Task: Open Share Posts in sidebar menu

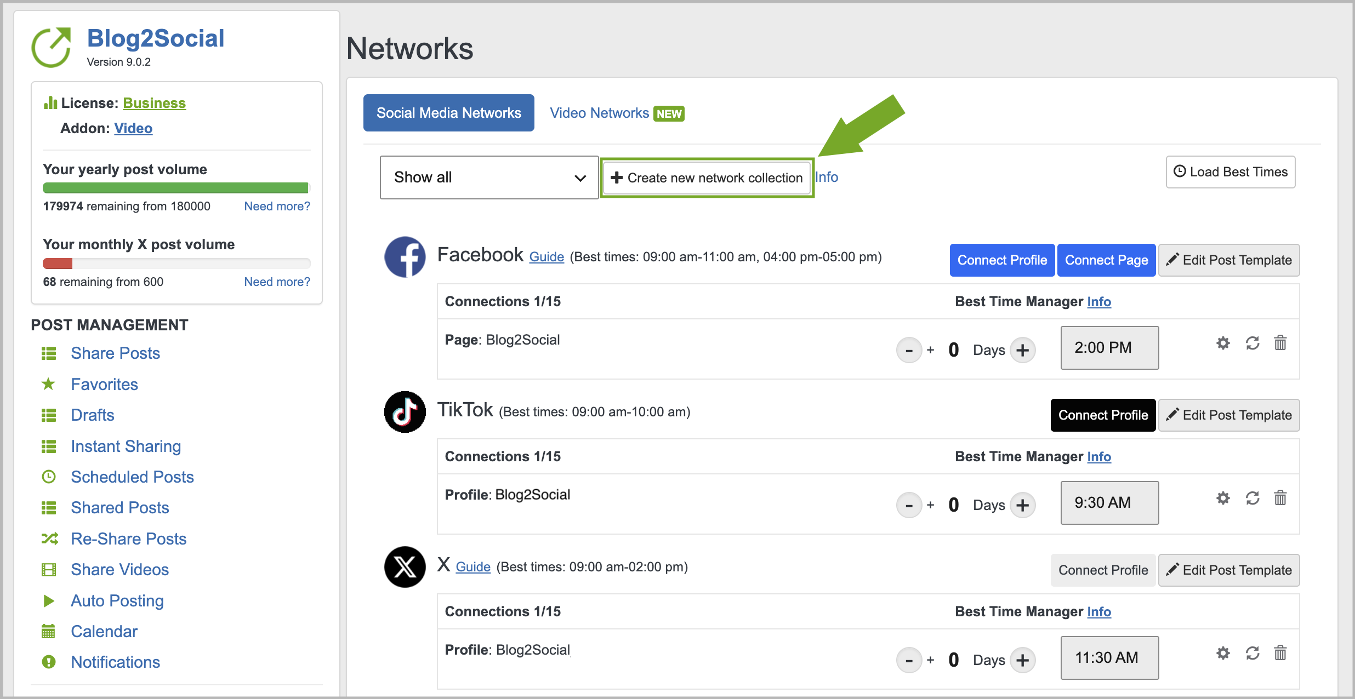Action: pyautogui.click(x=115, y=353)
